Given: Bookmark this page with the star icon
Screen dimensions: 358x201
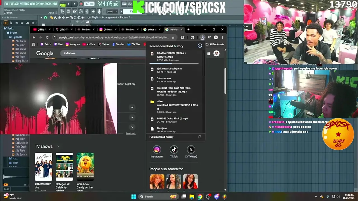Looking at the screenshot, I should pos(173,37).
